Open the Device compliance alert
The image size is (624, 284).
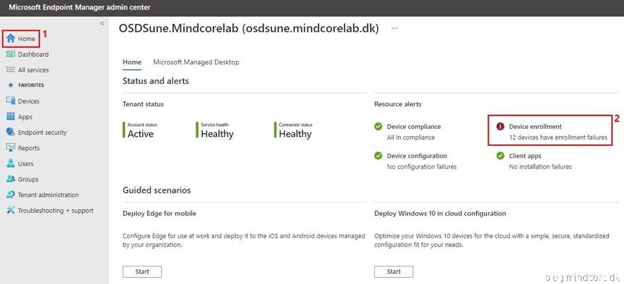(x=413, y=126)
